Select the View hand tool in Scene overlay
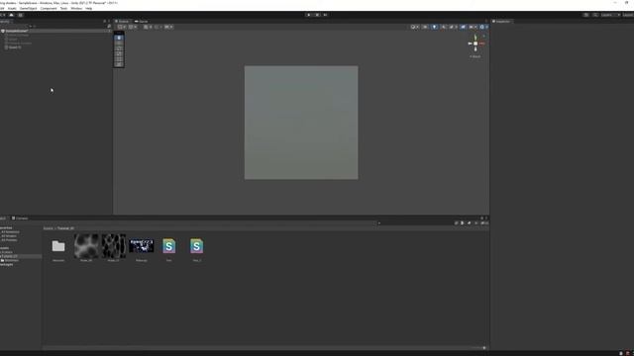634x356 pixels. pyautogui.click(x=119, y=38)
